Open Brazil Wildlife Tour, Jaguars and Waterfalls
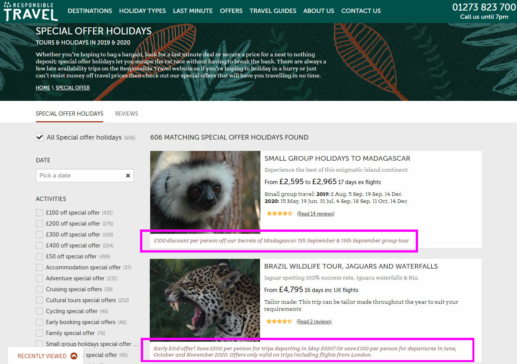This screenshot has height=364, width=517. pyautogui.click(x=351, y=266)
